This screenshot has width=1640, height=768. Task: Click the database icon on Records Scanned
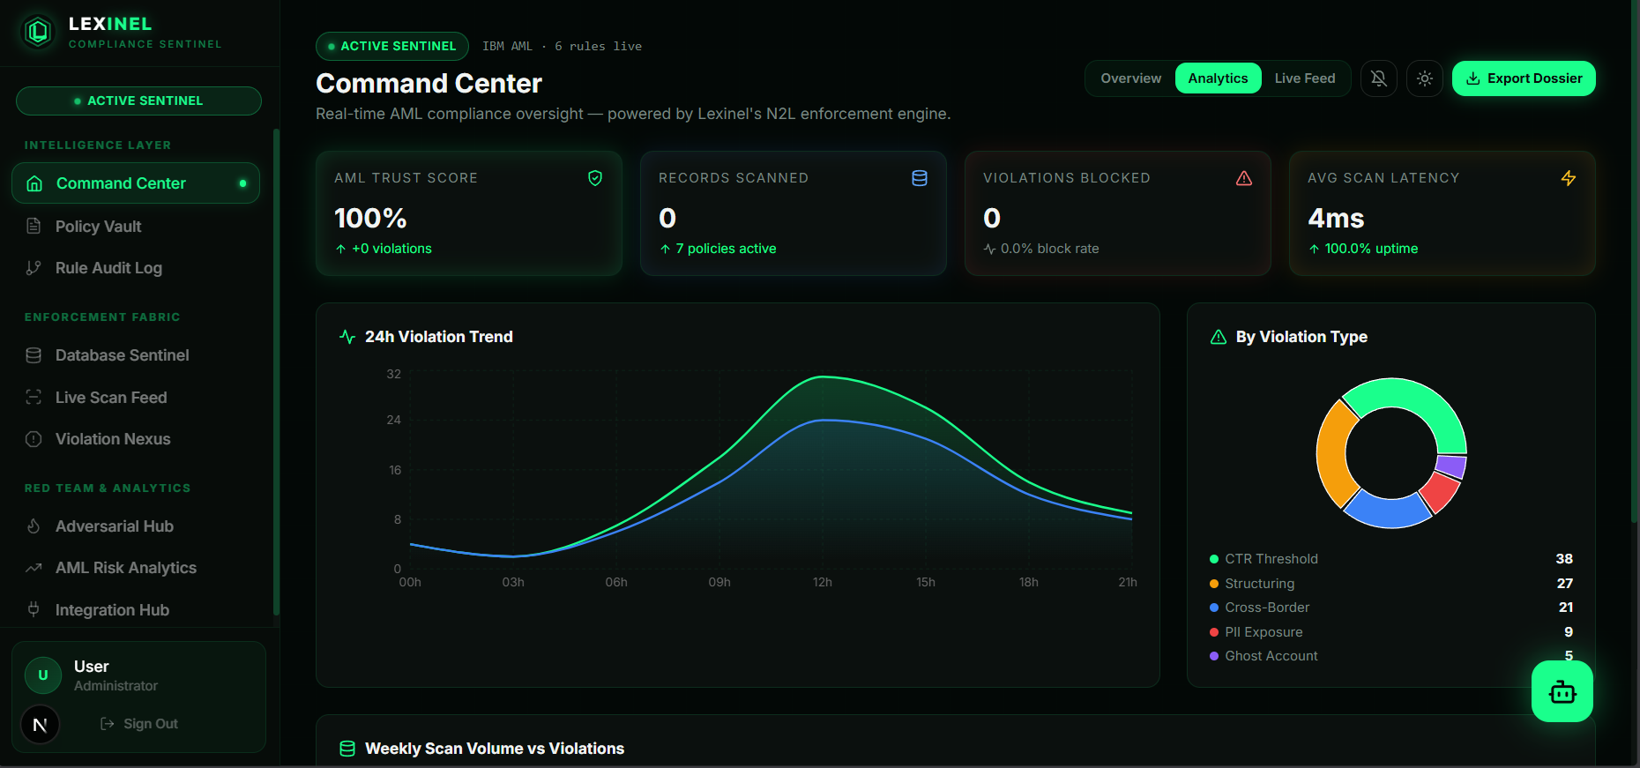point(920,178)
